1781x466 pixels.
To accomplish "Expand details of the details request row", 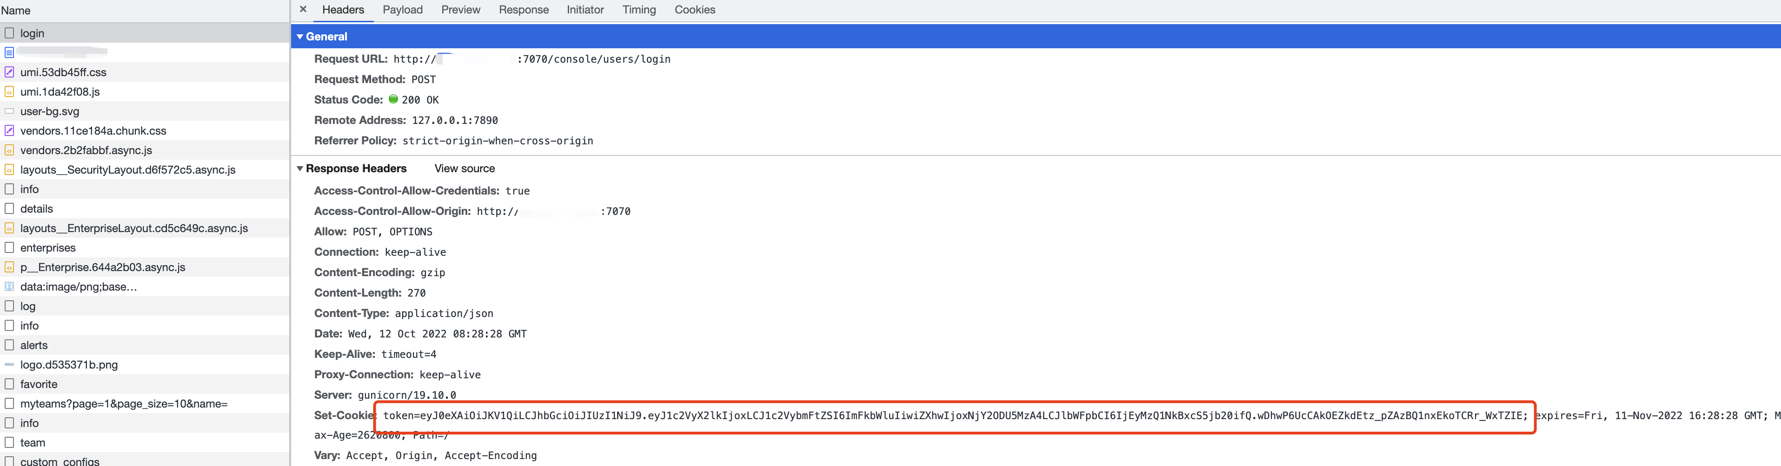I will click(10, 208).
